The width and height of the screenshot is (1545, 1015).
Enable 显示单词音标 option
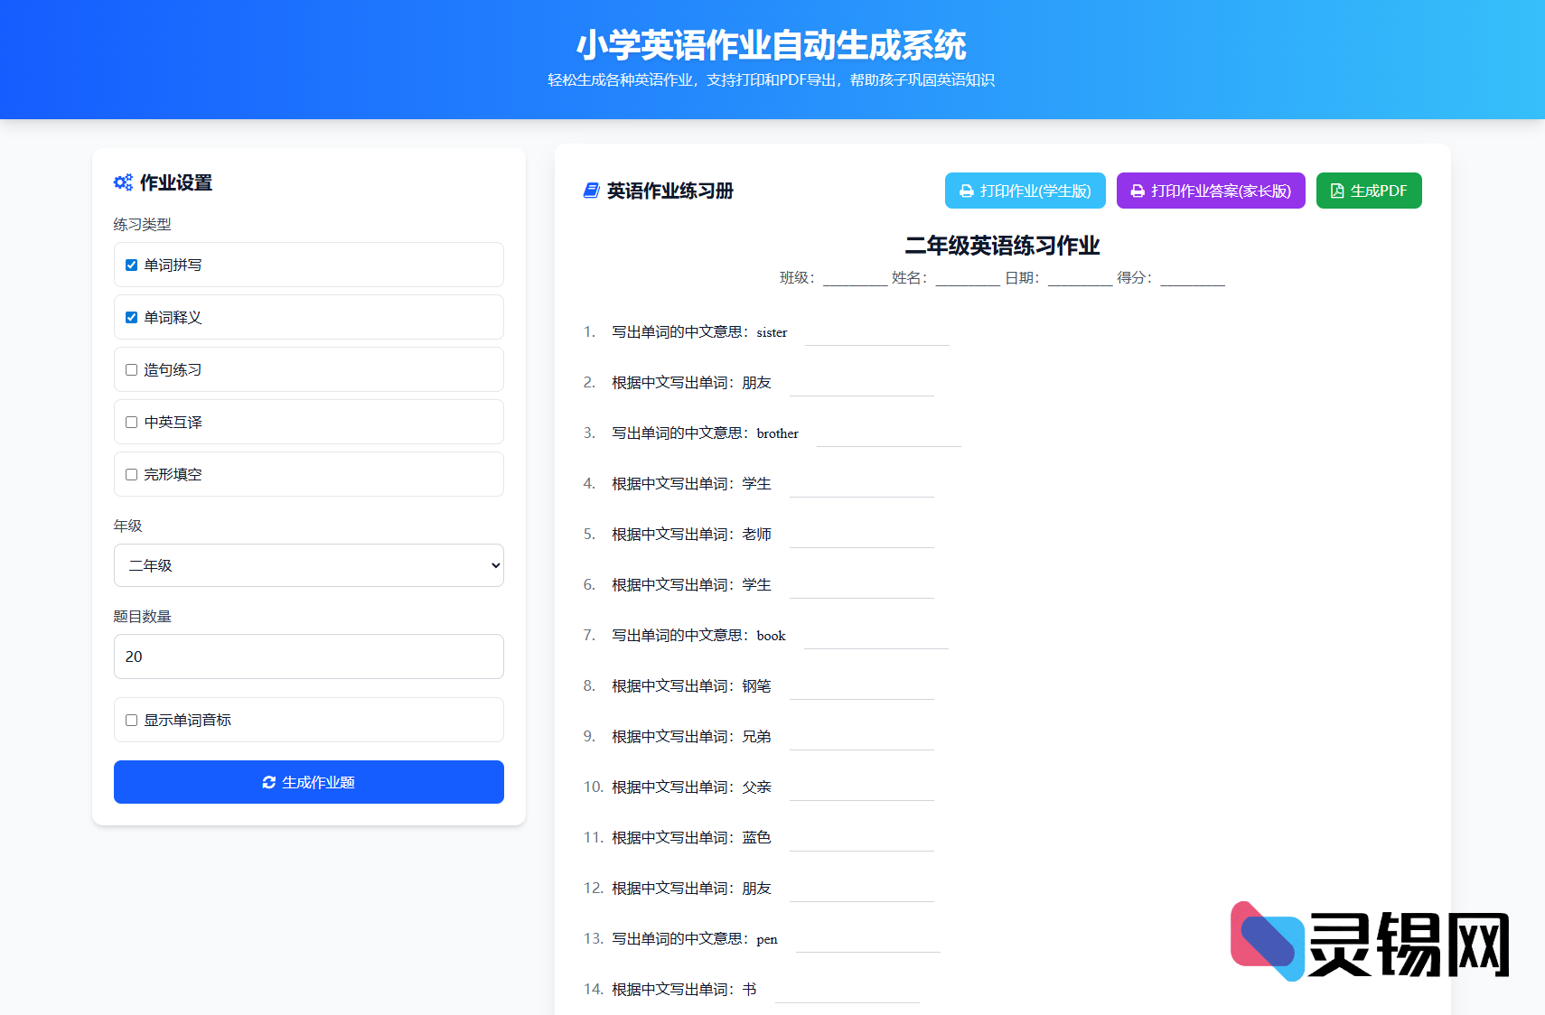point(130,720)
